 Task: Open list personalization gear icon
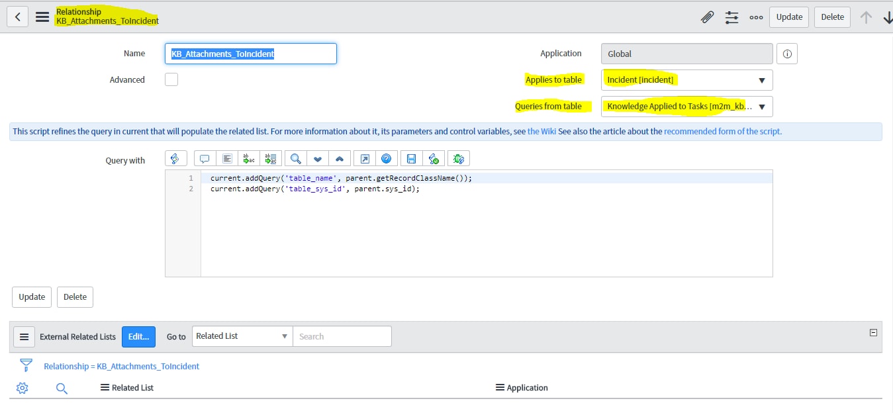pyautogui.click(x=22, y=388)
